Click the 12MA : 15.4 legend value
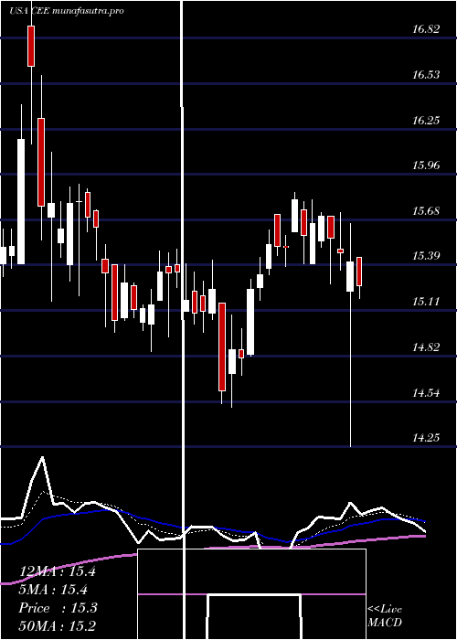The height and width of the screenshot is (640, 457). (58, 571)
